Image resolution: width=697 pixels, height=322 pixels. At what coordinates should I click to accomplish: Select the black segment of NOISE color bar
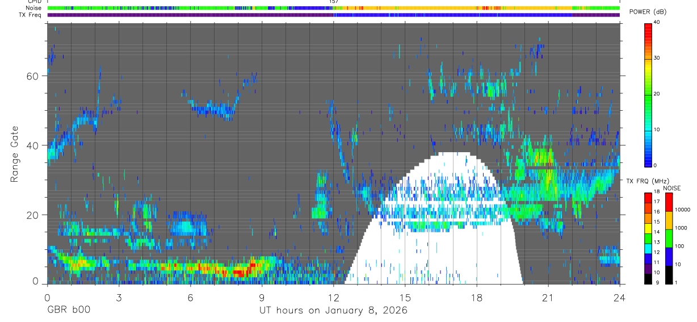669,275
